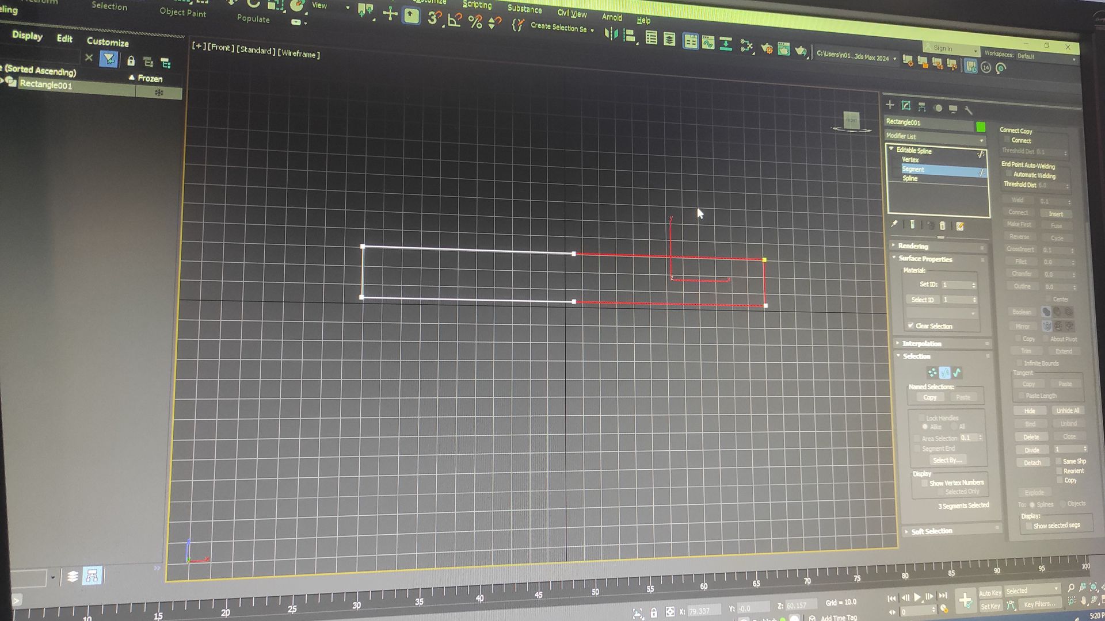
Task: Open Curve Editor from toolbar
Action: (708, 42)
